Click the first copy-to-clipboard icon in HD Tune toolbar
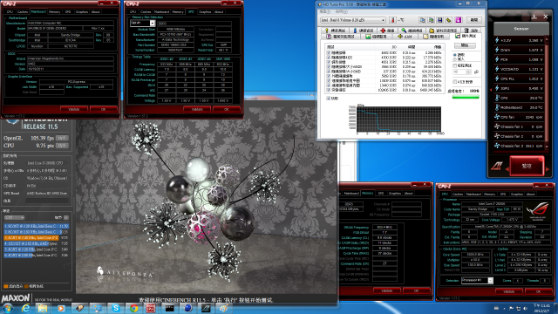The height and width of the screenshot is (314, 558). pos(422,20)
